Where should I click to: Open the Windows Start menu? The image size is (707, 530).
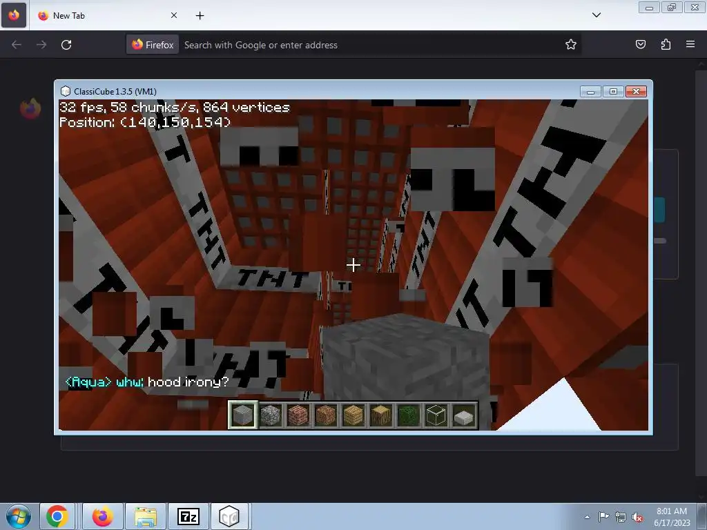[x=19, y=516]
